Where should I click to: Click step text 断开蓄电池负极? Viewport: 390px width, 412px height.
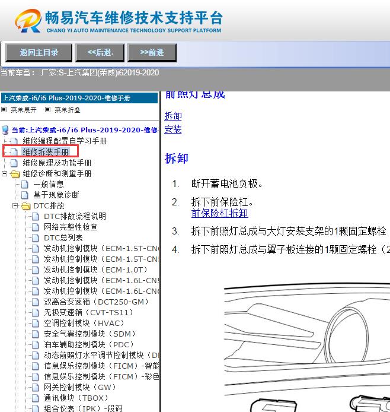(x=227, y=183)
